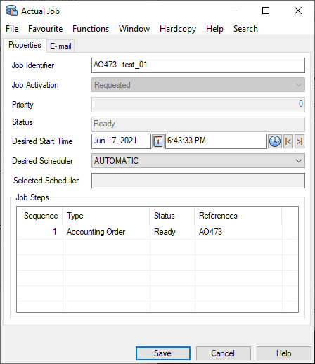The width and height of the screenshot is (315, 364).
Task: Open the Hardcopy menu
Action: click(178, 29)
